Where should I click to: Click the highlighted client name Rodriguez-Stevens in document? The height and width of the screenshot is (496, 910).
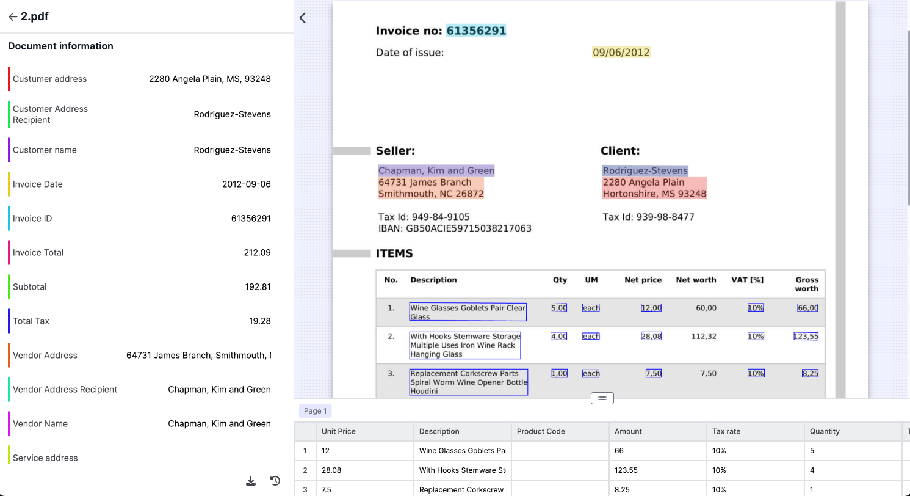pos(645,170)
